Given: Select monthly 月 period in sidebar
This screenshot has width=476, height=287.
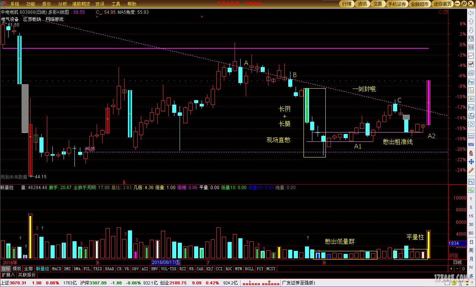Looking at the screenshot, I should [x=471, y=259].
